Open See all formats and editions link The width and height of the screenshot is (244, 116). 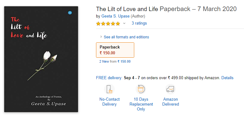(126, 37)
